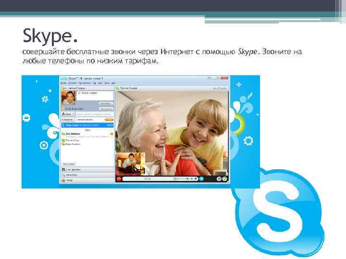Viewport: 346px width, 259px height.
Task: Click the phone icon of Call phones
Action: point(63,170)
